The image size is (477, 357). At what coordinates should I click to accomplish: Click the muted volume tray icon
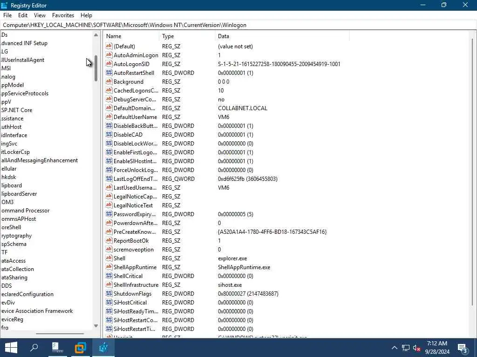(417, 348)
